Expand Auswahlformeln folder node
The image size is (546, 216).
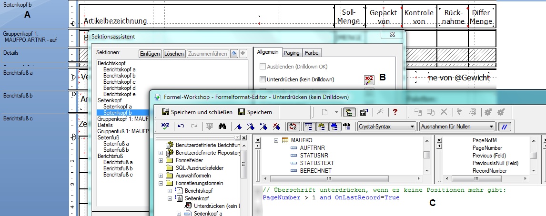(161, 176)
